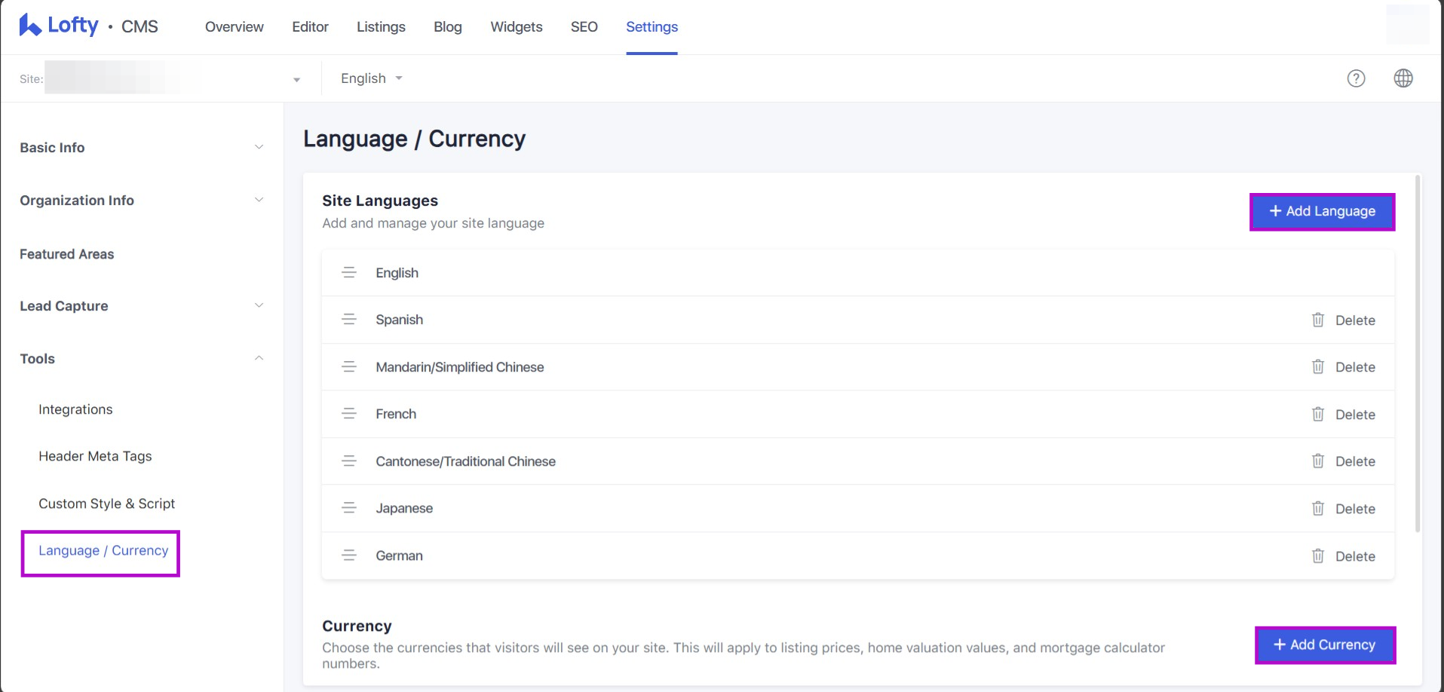The width and height of the screenshot is (1444, 692).
Task: Click the vertical scrollbar in the content panel
Action: (1418, 354)
